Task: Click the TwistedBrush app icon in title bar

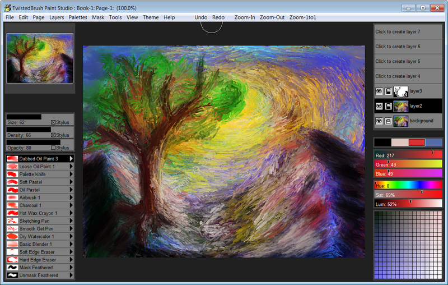Action: (x=8, y=8)
